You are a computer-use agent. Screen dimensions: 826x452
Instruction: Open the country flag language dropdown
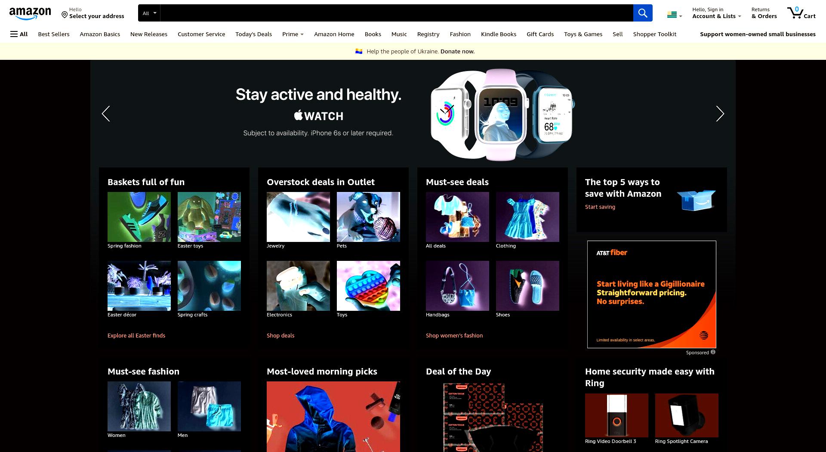(674, 15)
